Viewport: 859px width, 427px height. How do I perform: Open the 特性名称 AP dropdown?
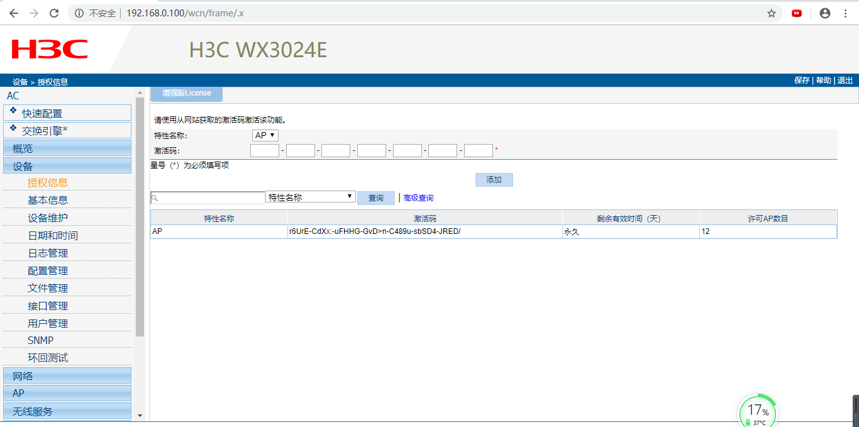click(265, 135)
